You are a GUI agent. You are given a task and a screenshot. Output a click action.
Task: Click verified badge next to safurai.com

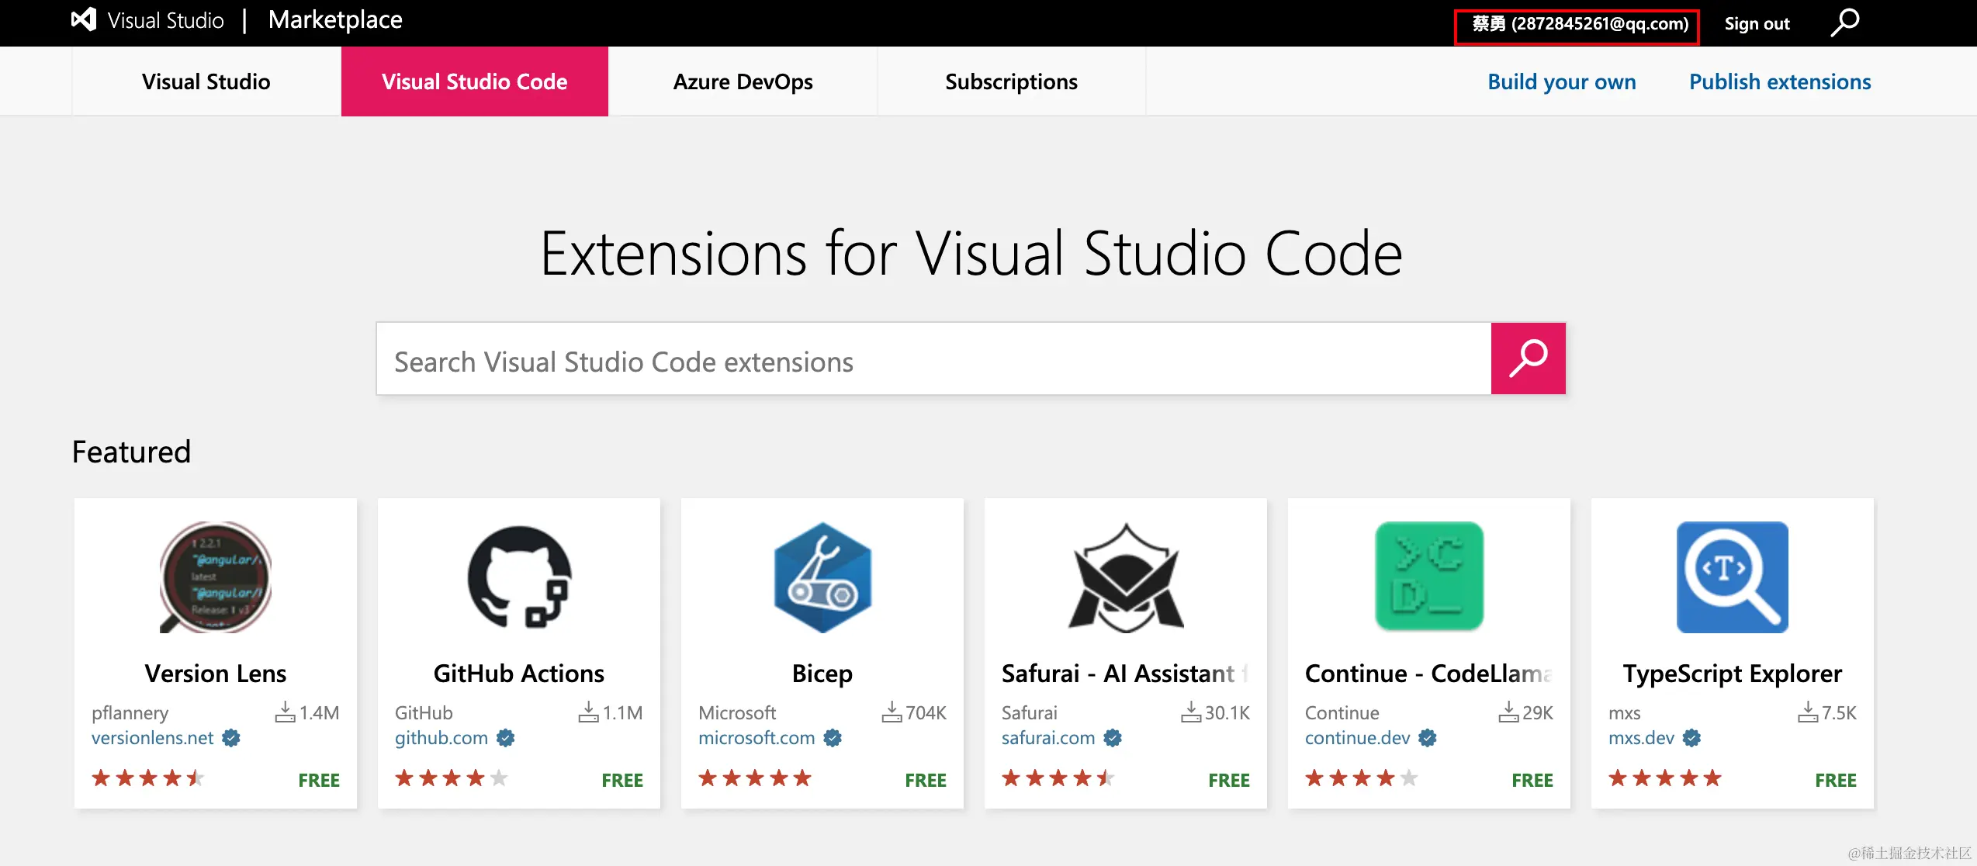pos(1113,738)
